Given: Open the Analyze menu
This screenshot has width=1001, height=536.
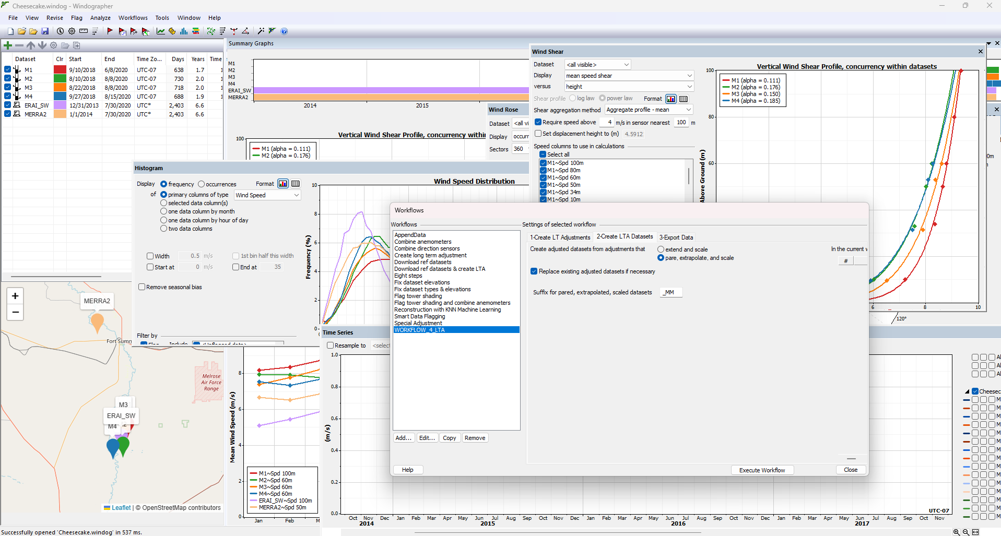Looking at the screenshot, I should pos(100,17).
